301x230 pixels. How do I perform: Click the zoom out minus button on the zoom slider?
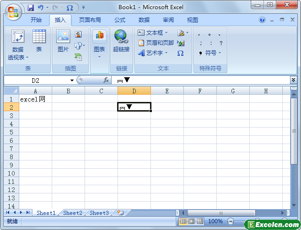coord(230,222)
